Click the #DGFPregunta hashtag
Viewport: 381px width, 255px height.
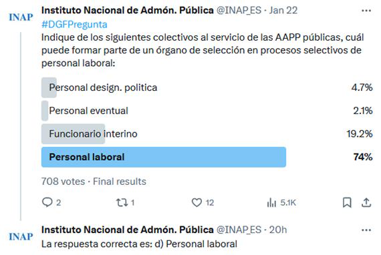74,25
